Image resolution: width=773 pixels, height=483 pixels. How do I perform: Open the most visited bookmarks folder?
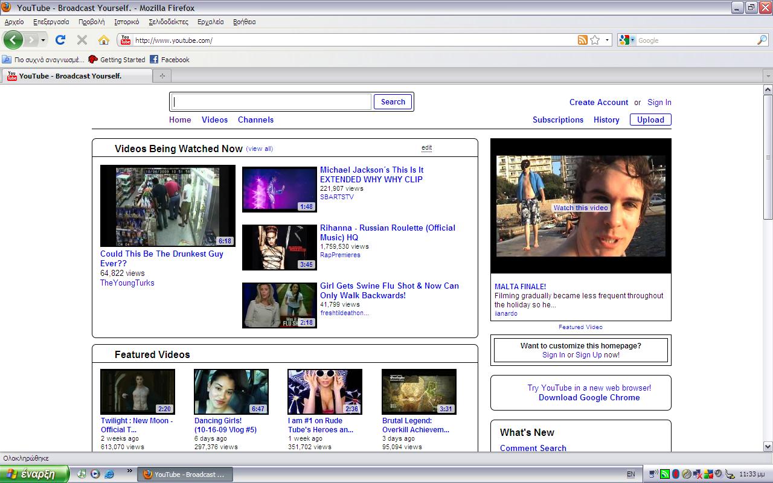(43, 60)
